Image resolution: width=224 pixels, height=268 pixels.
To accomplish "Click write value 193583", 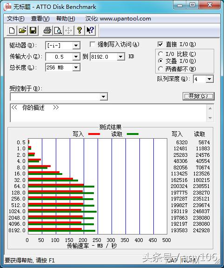I will click(x=179, y=230).
